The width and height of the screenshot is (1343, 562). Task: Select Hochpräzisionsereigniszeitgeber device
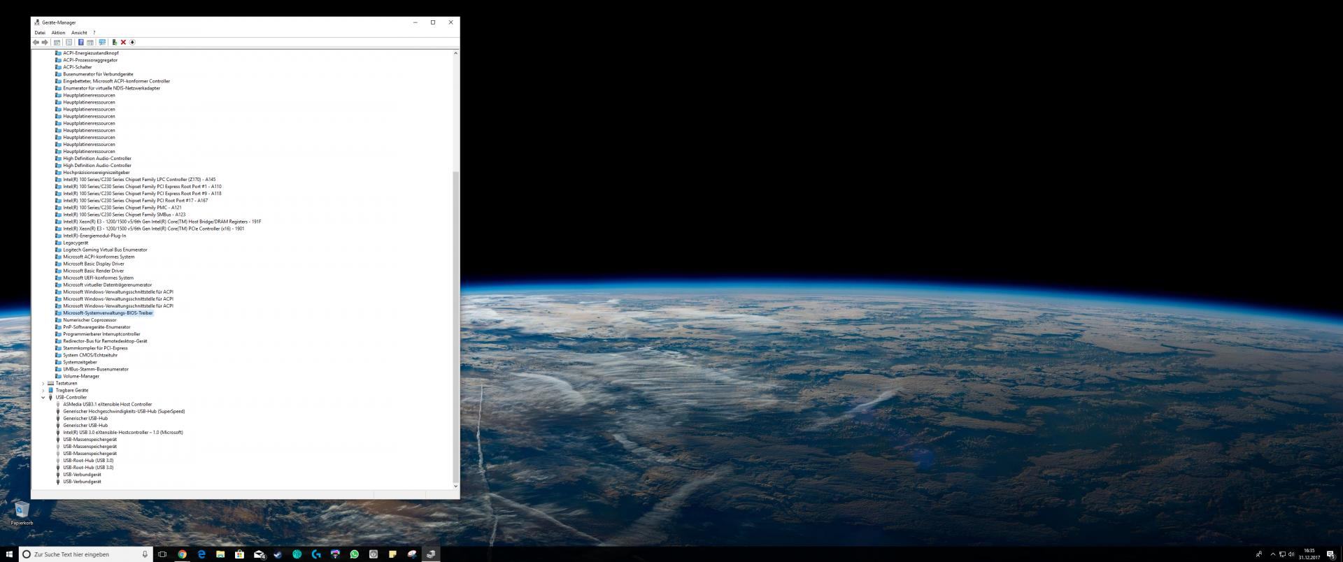[97, 173]
